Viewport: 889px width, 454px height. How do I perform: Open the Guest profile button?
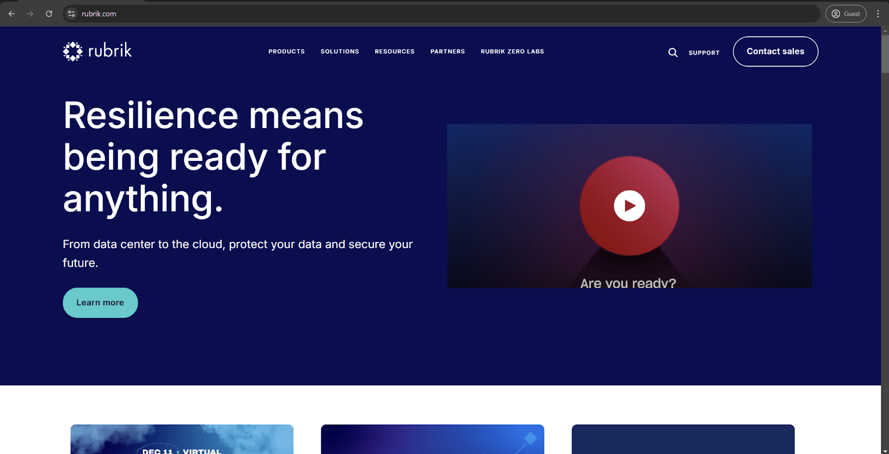point(845,14)
